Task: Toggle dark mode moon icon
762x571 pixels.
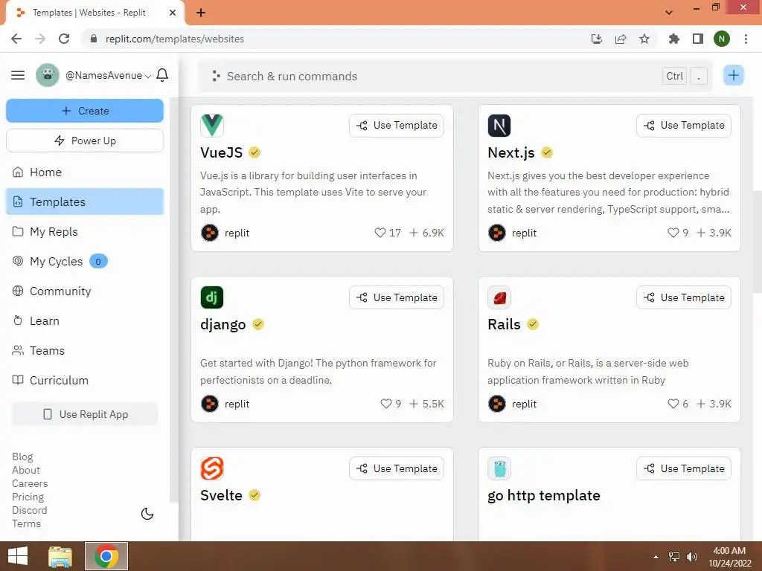Action: [x=147, y=514]
